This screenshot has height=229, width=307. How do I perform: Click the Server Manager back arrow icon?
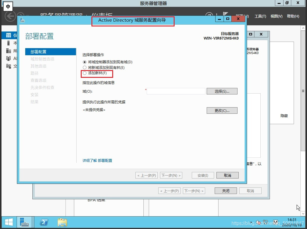pyautogui.click(x=10, y=16)
